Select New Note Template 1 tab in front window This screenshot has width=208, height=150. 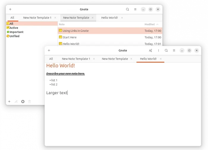point(76,59)
